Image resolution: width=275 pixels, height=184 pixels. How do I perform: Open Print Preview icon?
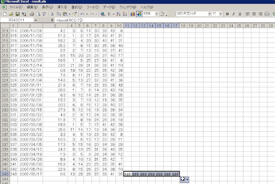[x=38, y=14]
